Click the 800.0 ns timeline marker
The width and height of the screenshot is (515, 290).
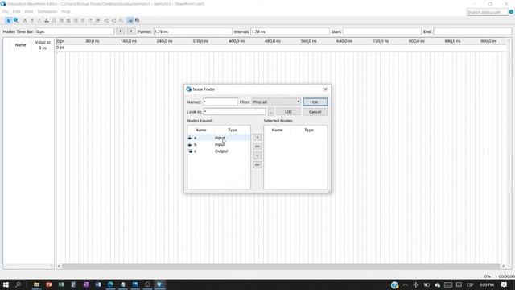[x=417, y=41]
